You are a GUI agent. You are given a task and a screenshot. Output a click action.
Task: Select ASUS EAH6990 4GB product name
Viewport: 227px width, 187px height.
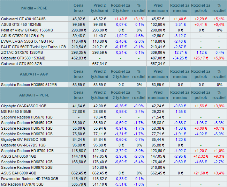tap(18, 173)
